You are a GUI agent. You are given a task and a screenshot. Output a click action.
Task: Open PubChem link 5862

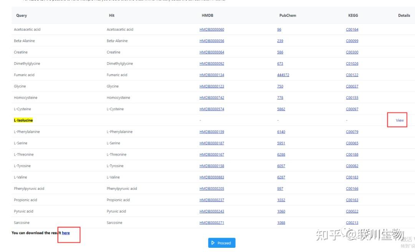(x=281, y=109)
